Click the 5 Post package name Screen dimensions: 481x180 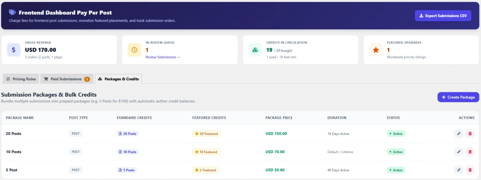coord(12,170)
